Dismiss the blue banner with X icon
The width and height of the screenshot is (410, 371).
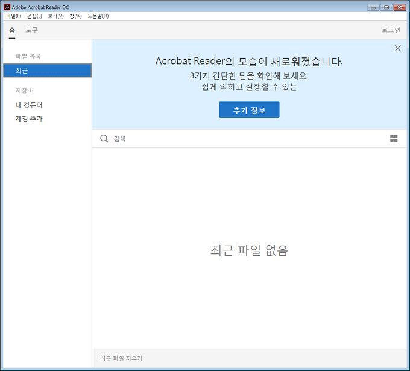(x=398, y=48)
